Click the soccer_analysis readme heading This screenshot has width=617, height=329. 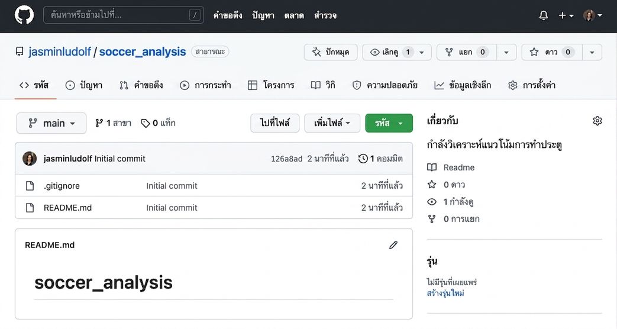(104, 283)
